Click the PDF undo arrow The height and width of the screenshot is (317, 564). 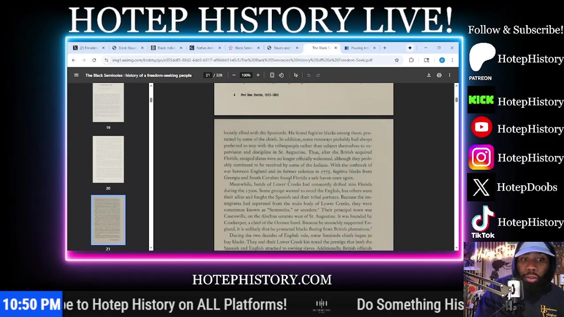coord(309,75)
